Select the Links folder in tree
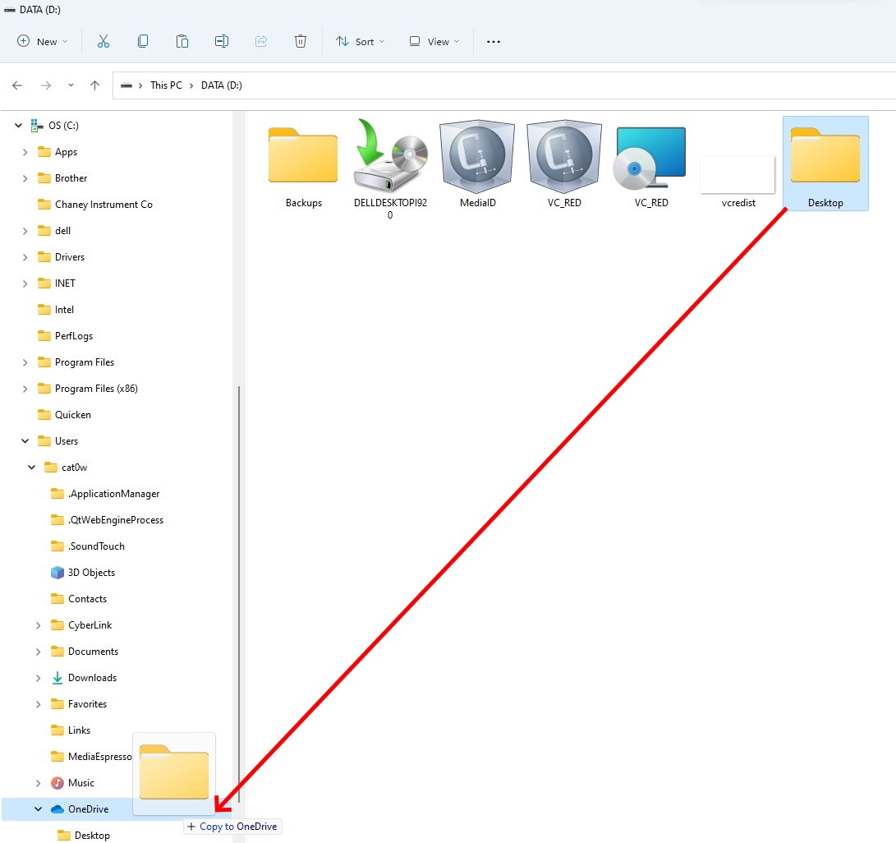The image size is (896, 843). pyautogui.click(x=71, y=730)
